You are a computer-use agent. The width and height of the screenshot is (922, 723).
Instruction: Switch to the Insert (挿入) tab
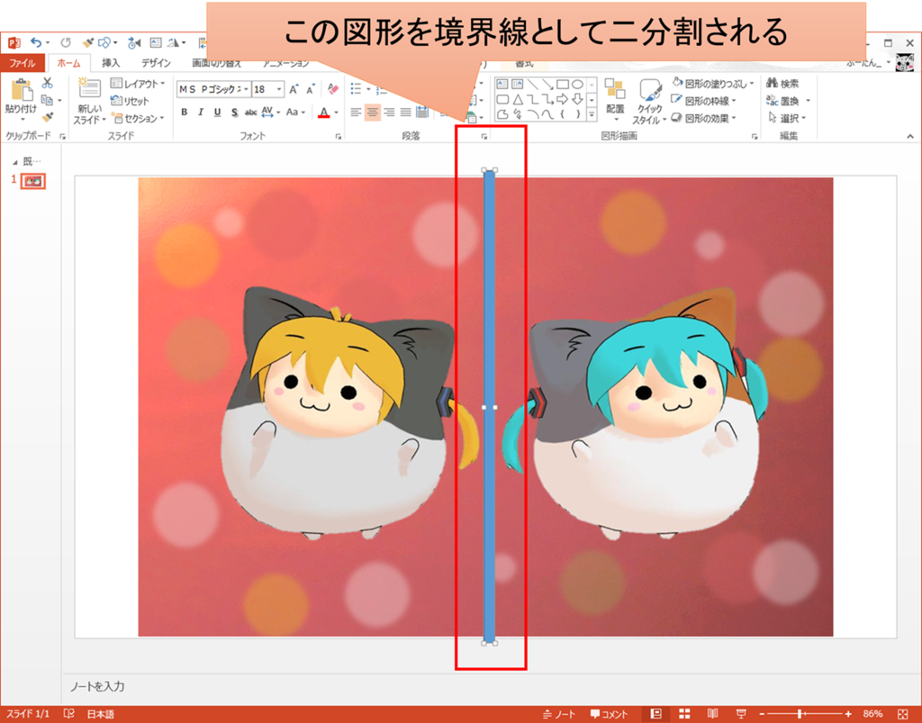coord(110,63)
